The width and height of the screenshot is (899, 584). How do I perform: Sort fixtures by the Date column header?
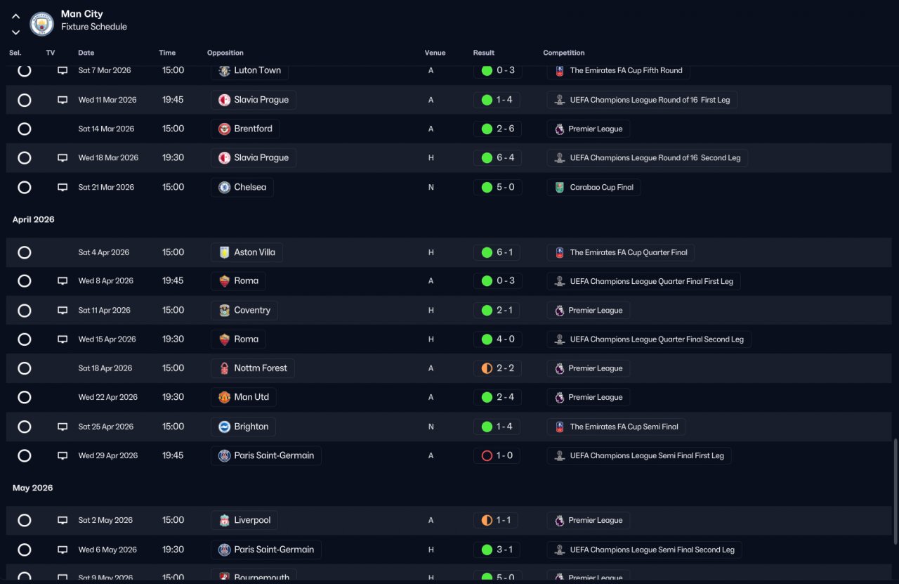(x=86, y=53)
